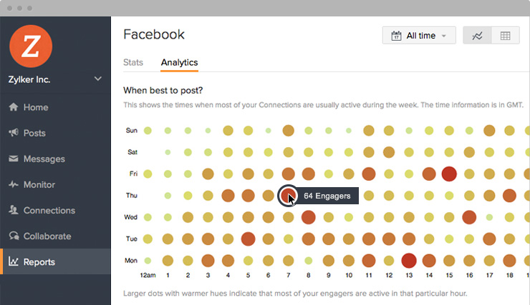This screenshot has width=530, height=305.
Task: Select the Posts megaphone icon
Action: [14, 132]
